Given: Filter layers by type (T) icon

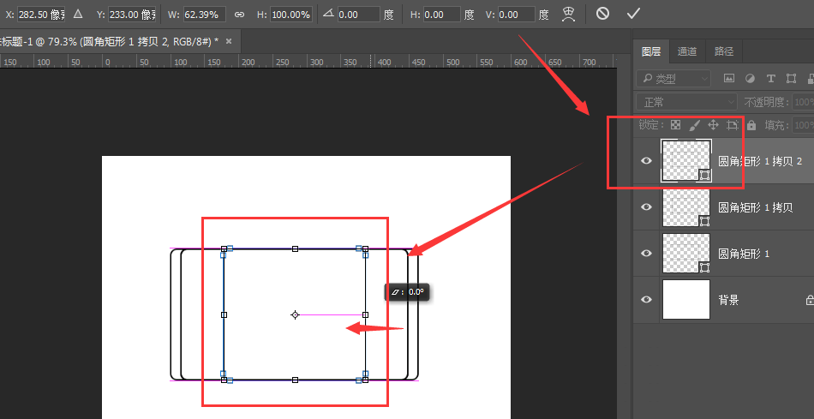Looking at the screenshot, I should point(771,78).
